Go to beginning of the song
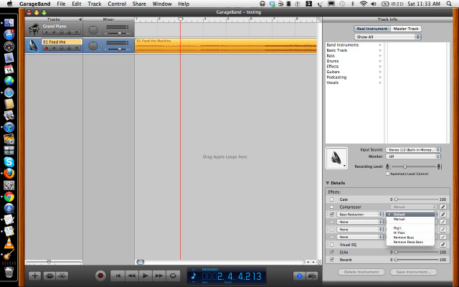This screenshot has width=459, height=287. click(118, 276)
